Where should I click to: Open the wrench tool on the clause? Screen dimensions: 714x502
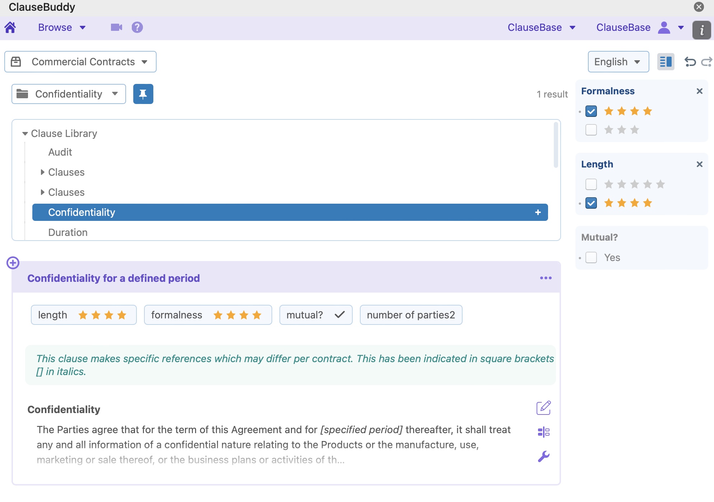(x=544, y=456)
